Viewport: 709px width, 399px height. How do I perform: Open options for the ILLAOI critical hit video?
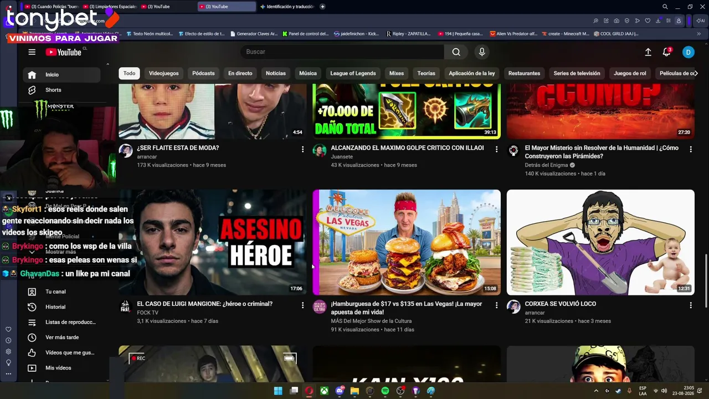point(496,149)
